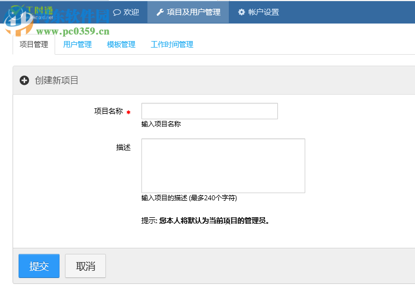Click the speech bubble icon beside 欢迎
Screen dimensions: 415x296
(117, 12)
